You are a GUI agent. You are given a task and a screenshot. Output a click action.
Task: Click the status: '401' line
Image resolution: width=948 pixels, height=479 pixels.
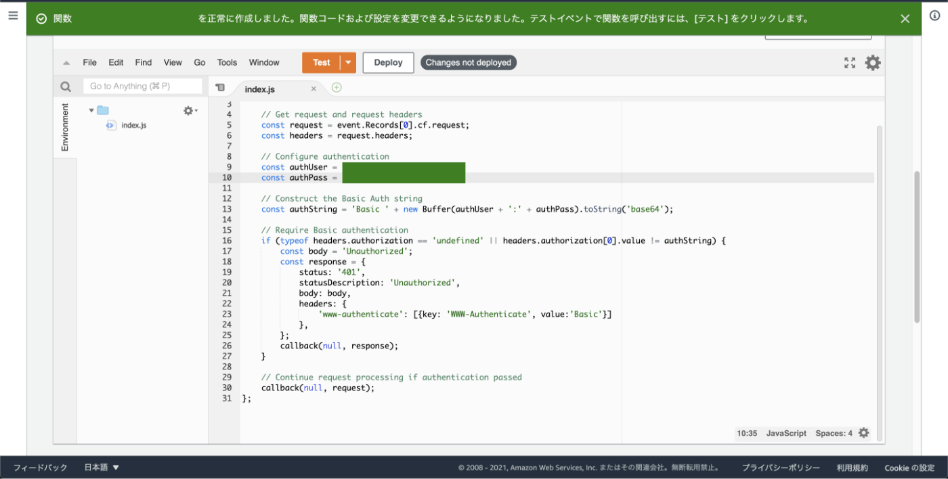click(332, 272)
